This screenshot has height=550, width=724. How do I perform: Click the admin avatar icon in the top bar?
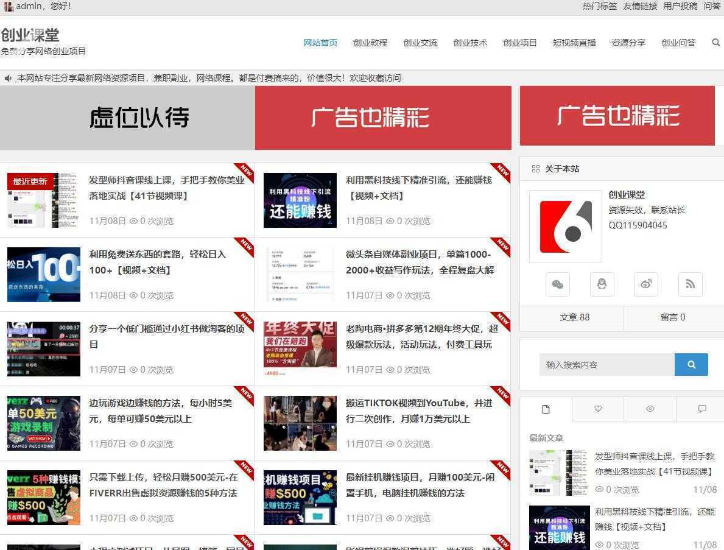[x=9, y=7]
